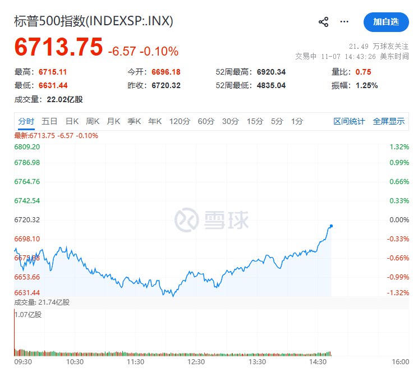The image size is (418, 376).
Task: Click the latest price dot on chart
Action: (x=331, y=226)
